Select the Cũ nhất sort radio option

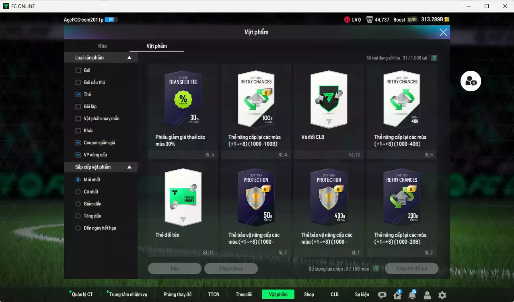[x=78, y=192]
